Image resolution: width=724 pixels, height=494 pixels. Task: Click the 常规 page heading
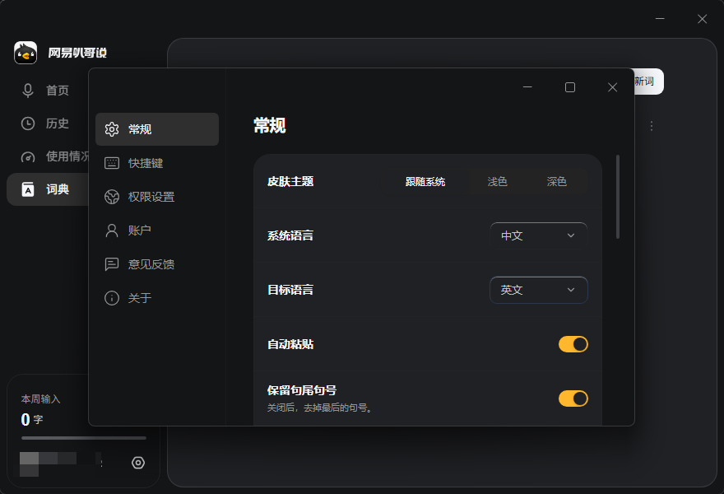point(270,126)
